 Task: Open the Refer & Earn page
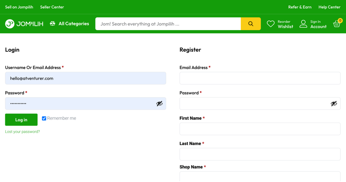tap(300, 7)
